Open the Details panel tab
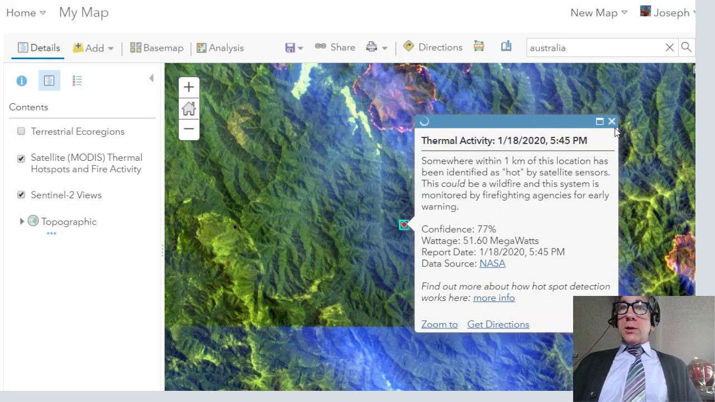The image size is (715, 402). [39, 48]
